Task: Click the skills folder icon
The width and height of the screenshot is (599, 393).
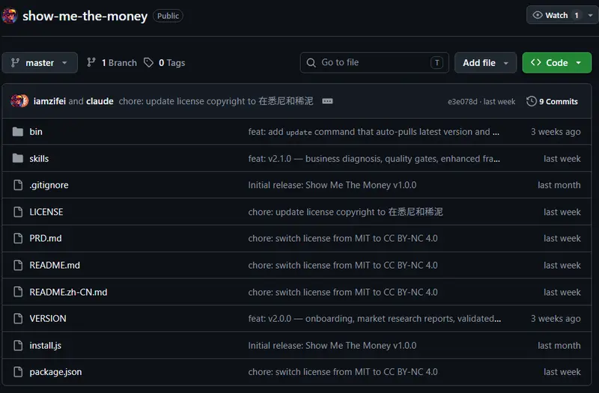Action: (x=17, y=159)
